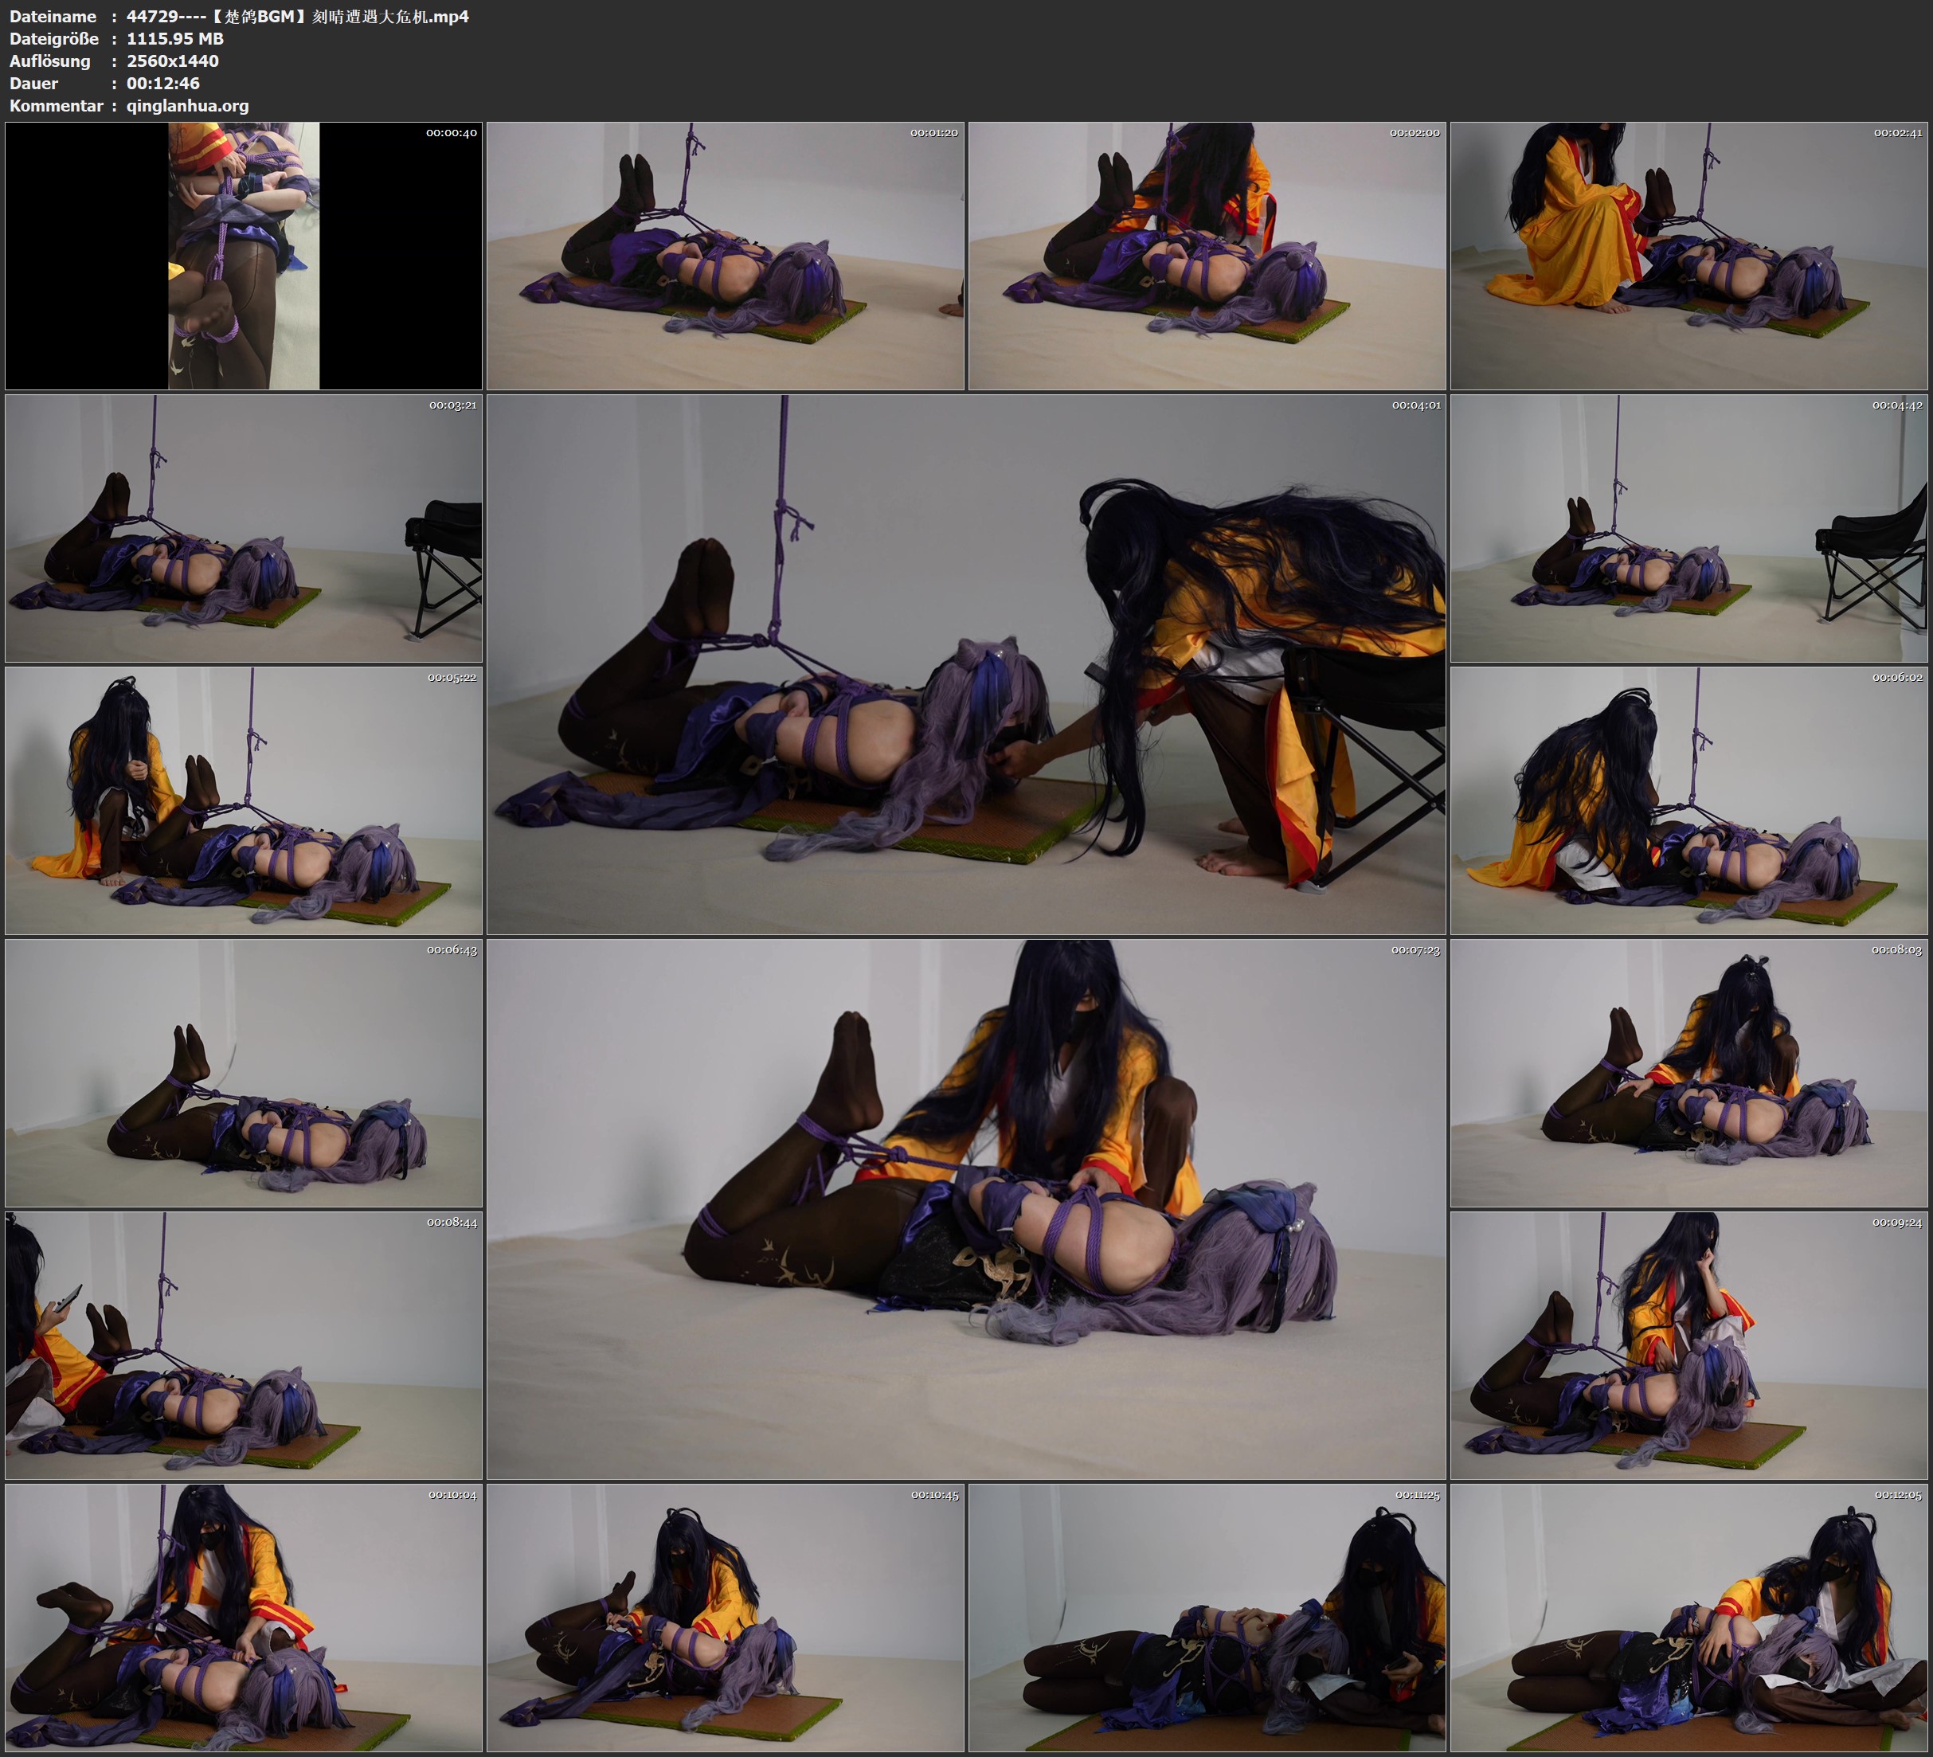Click the large frame at 00:07:23
Image resolution: width=1933 pixels, height=1757 pixels.
point(965,1208)
